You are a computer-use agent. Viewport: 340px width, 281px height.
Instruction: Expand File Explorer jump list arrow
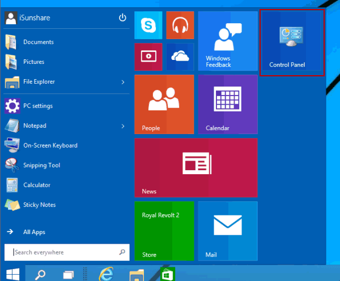coord(123,82)
